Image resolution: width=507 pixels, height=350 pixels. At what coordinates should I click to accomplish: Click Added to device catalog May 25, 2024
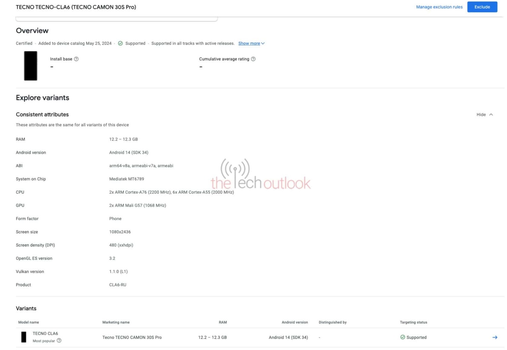tap(75, 43)
